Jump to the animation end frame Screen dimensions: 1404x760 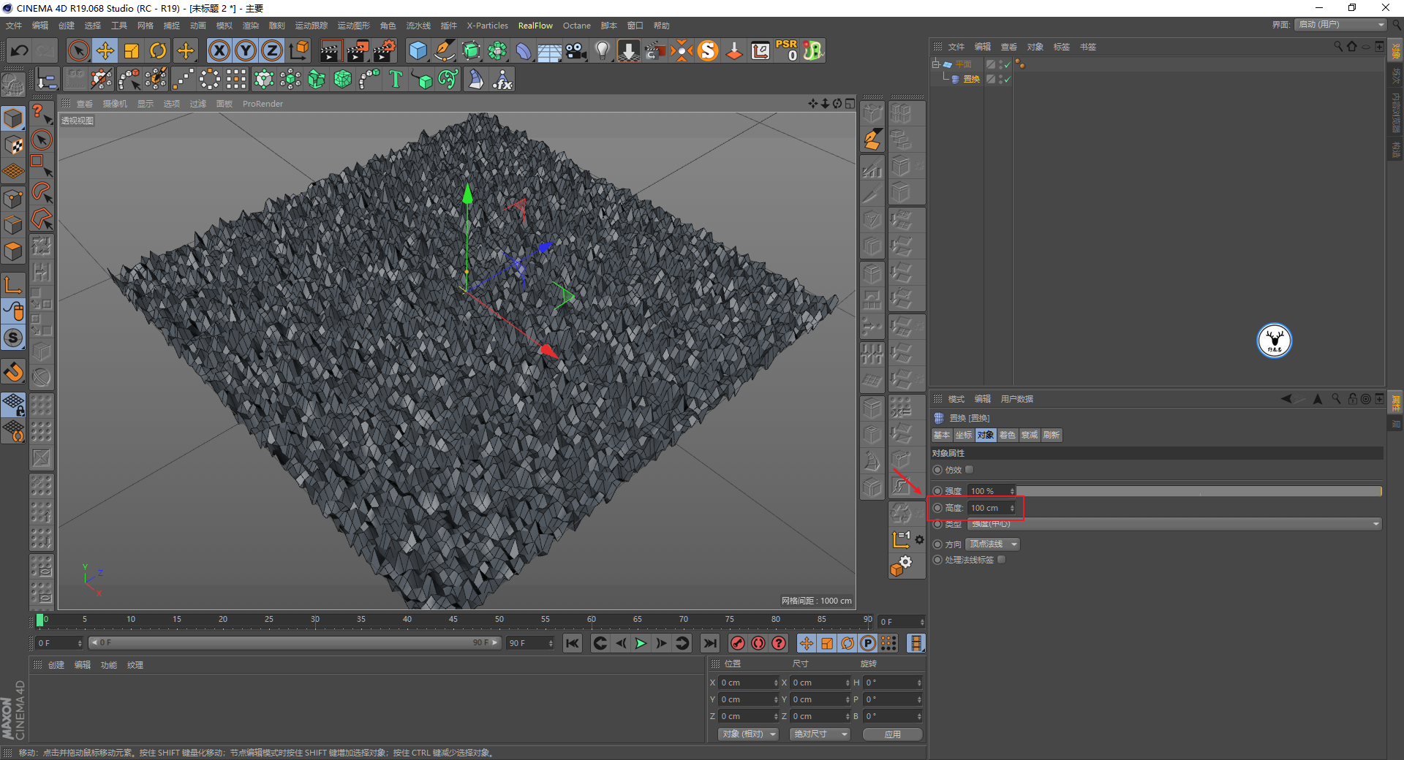tap(709, 643)
